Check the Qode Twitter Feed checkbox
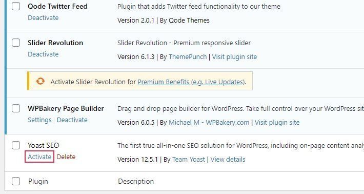Viewport: 364px width, 194px height. coord(16,6)
